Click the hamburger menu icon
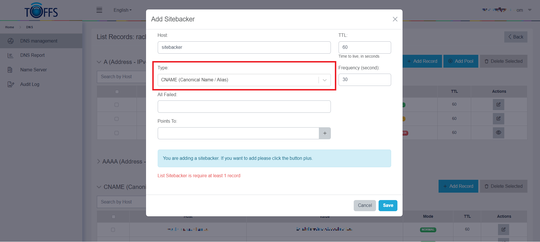This screenshot has width=540, height=242. point(99,10)
